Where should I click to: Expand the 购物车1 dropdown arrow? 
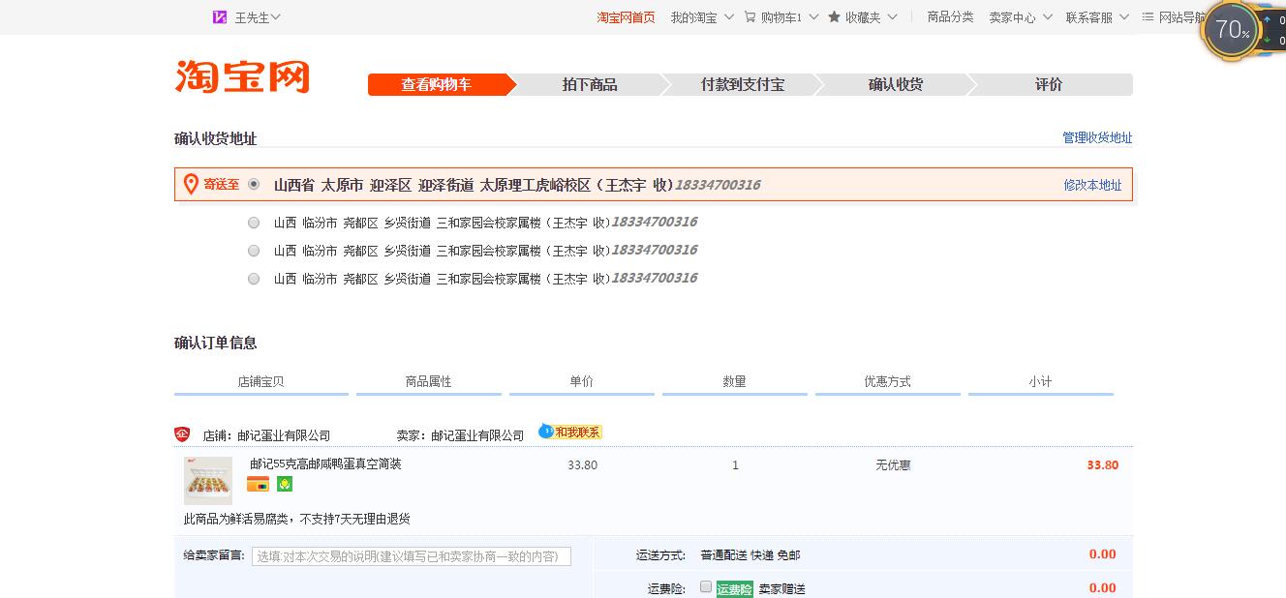[x=813, y=17]
